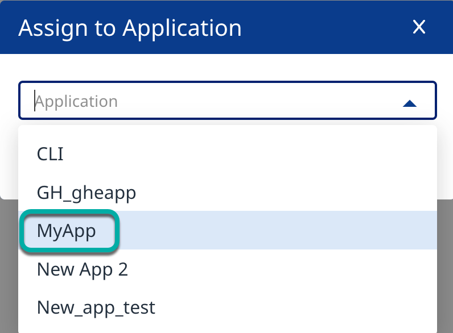The image size is (453, 333).
Task: Click the Application placeholder text
Action: point(76,102)
